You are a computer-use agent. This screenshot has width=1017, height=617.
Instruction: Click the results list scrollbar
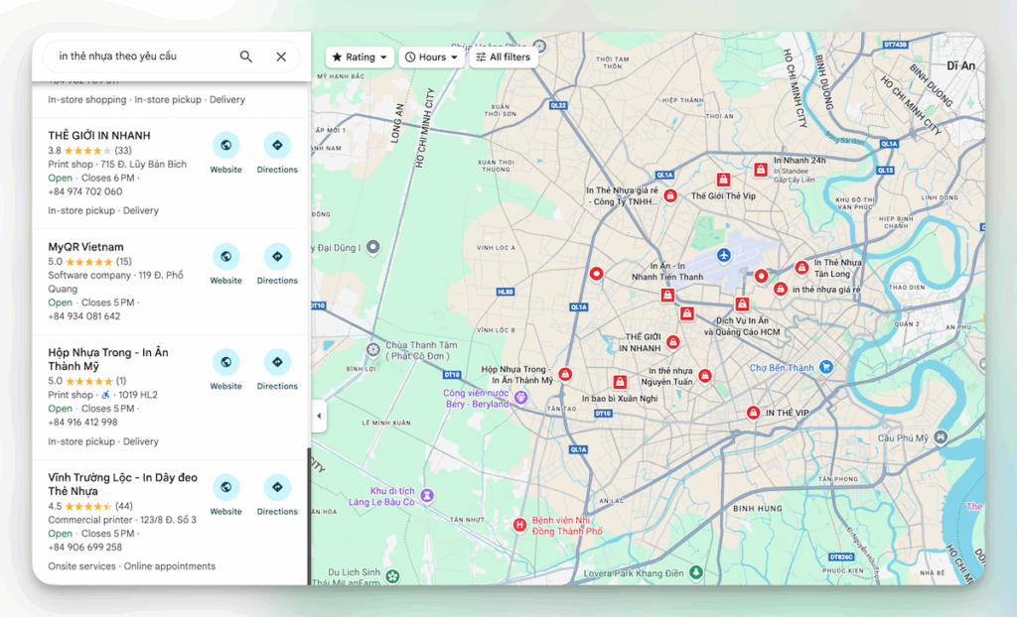click(x=309, y=516)
